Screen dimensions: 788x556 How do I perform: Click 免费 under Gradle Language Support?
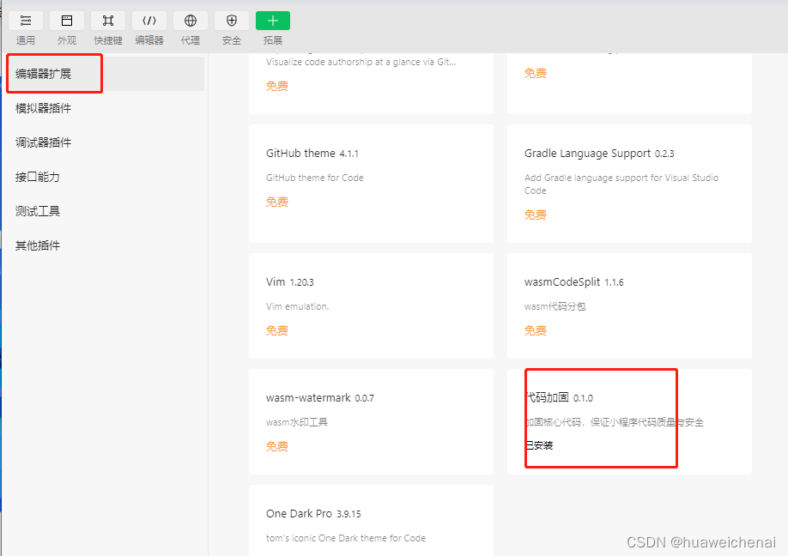point(536,215)
